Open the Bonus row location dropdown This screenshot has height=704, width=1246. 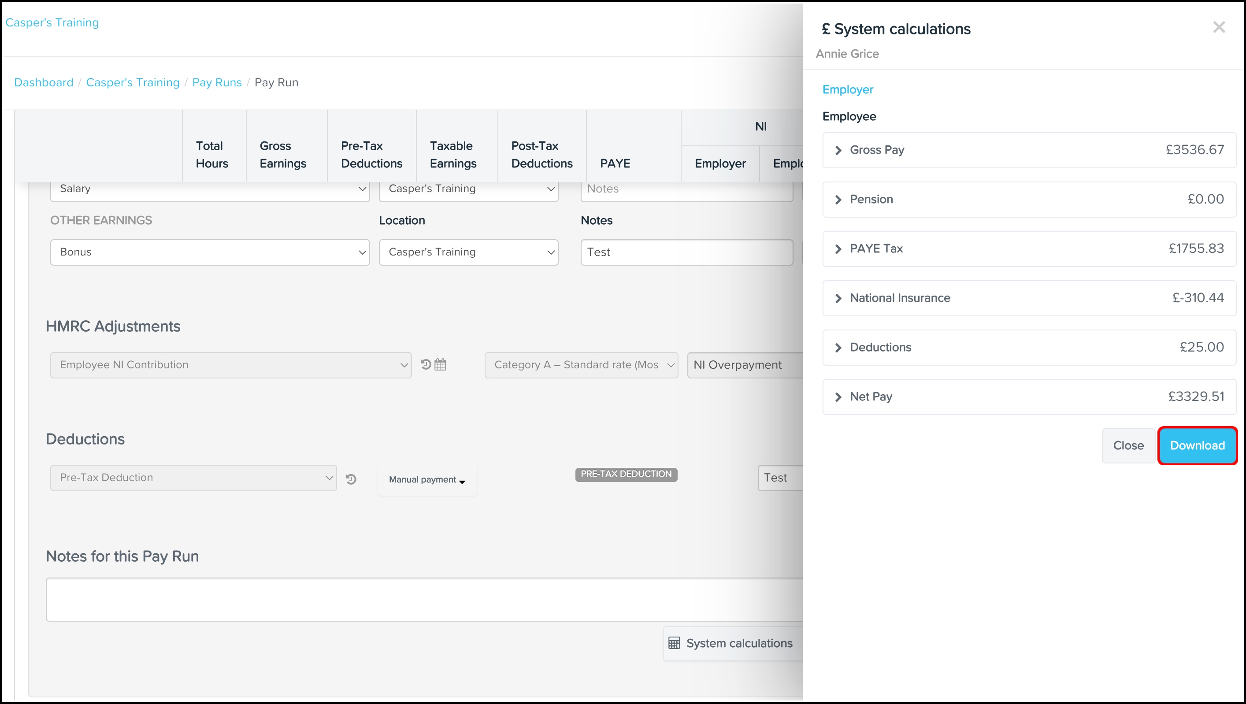click(468, 252)
